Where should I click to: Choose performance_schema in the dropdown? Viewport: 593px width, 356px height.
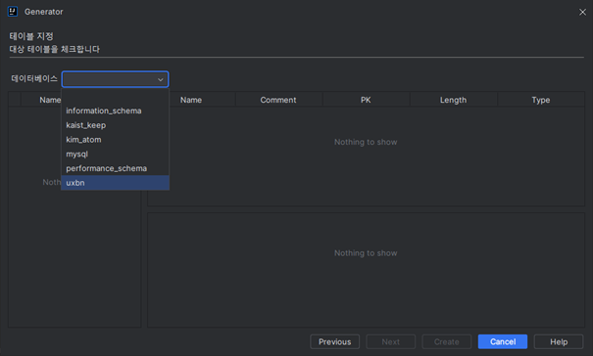coord(115,168)
